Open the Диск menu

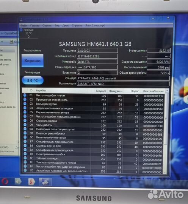(66, 26)
